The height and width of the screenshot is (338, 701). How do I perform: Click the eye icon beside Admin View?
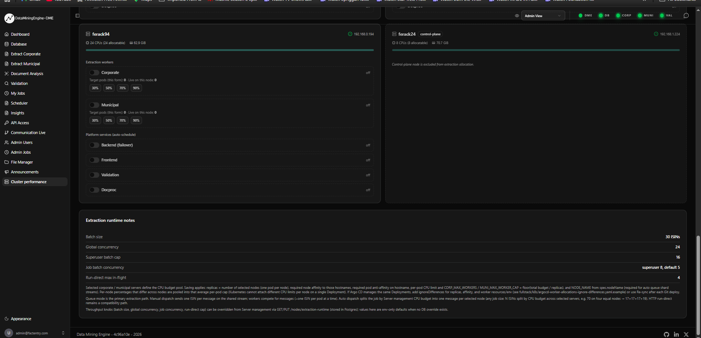click(517, 16)
